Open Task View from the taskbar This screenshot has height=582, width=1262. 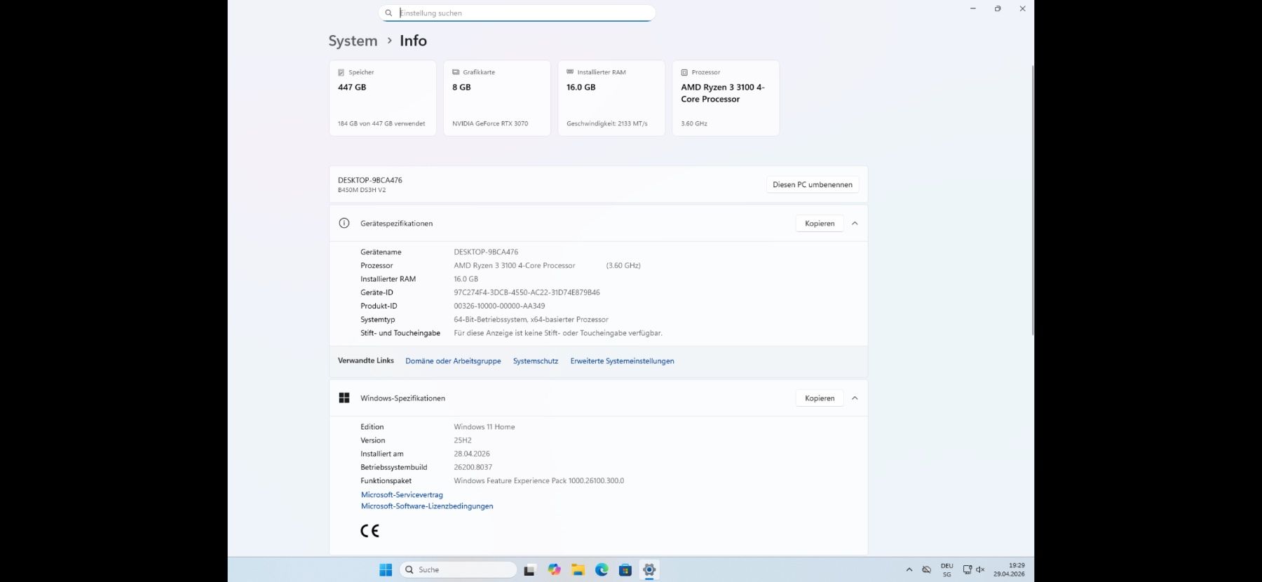coord(529,570)
